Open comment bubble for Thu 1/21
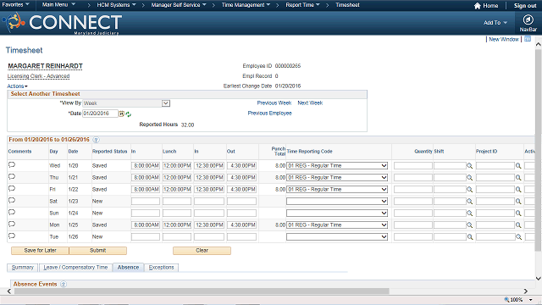Image resolution: width=542 pixels, height=305 pixels. coord(12,177)
